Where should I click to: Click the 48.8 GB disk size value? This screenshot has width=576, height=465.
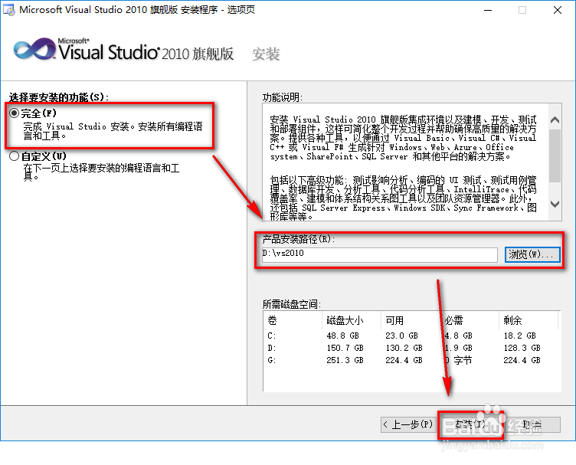[342, 336]
